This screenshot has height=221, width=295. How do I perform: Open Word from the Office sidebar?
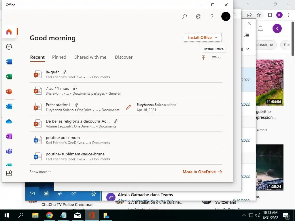(x=9, y=62)
